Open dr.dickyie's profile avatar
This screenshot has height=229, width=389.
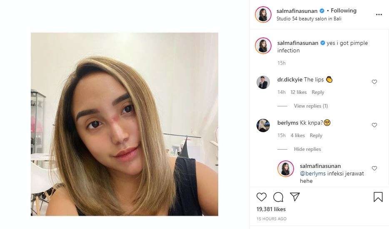[x=263, y=82]
